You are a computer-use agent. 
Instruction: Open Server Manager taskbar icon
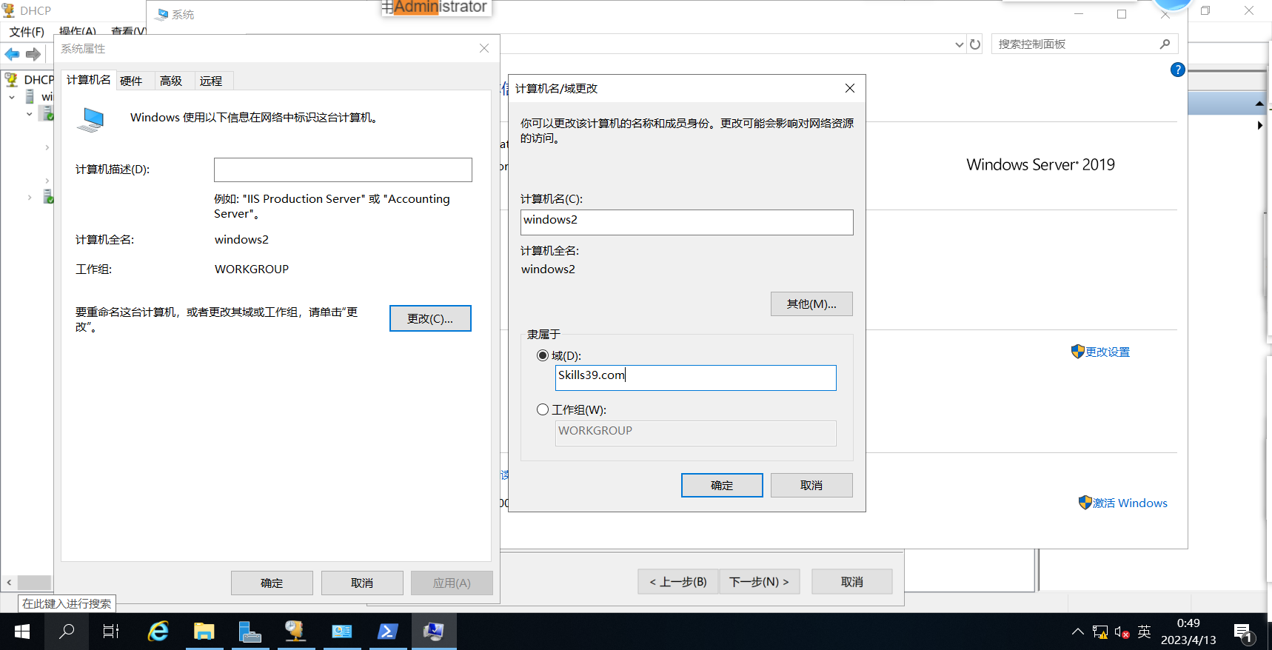tap(250, 631)
